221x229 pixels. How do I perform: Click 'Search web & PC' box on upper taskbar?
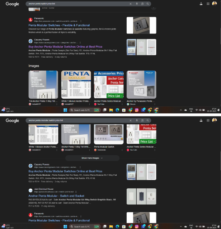[x=85, y=110]
